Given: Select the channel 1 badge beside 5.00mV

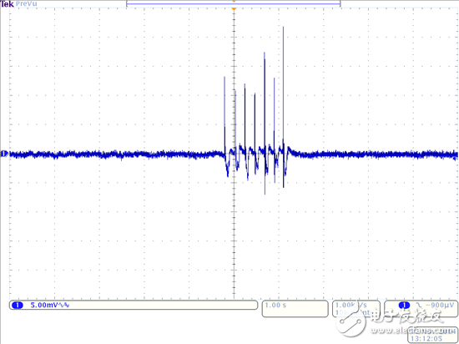Looking at the screenshot, I should point(17,306).
